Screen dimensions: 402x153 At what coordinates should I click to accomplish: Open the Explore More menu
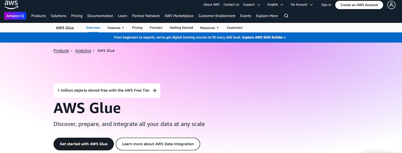point(267,16)
